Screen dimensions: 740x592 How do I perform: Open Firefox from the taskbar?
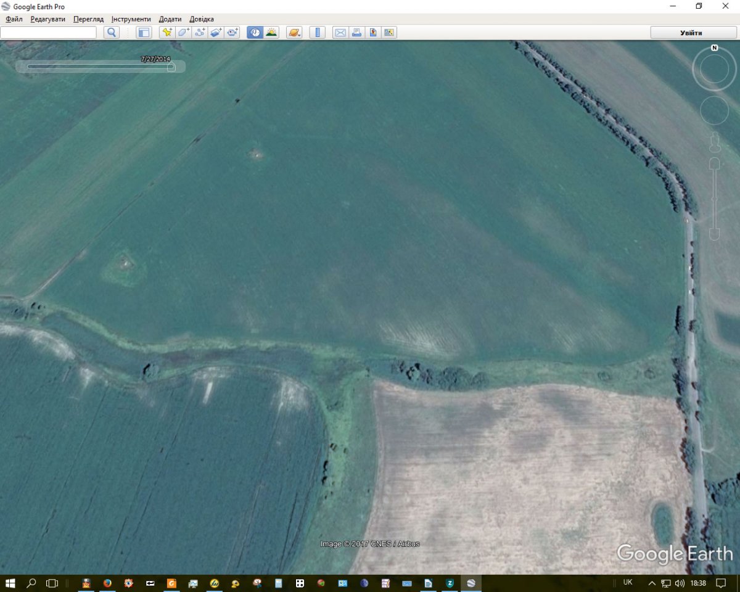(107, 583)
